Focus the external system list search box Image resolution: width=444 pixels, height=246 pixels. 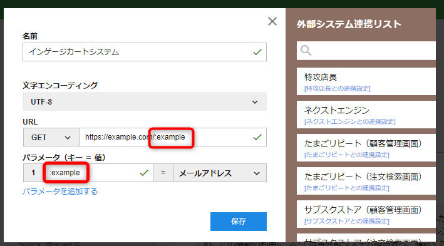point(366,51)
